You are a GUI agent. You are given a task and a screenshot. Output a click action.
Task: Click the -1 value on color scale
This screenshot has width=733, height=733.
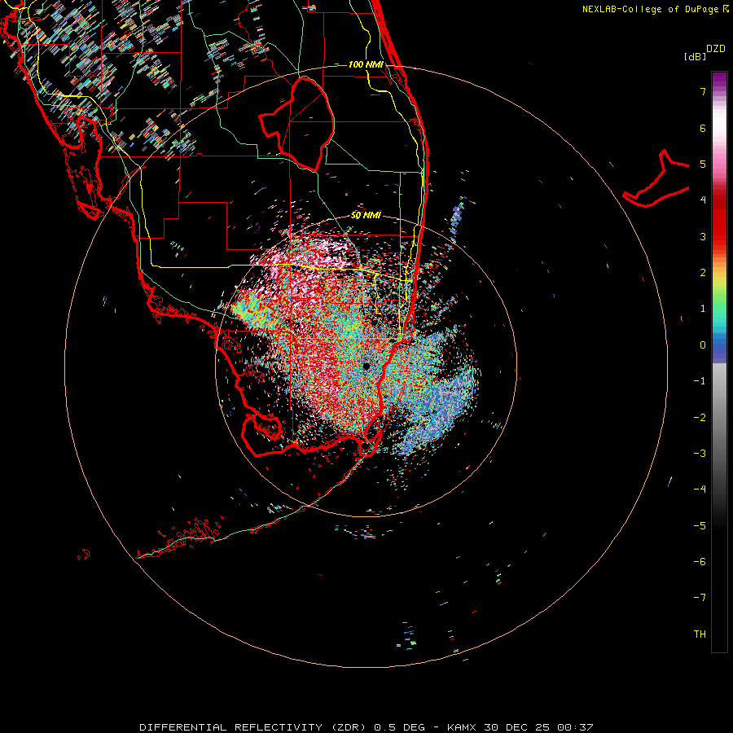(700, 381)
